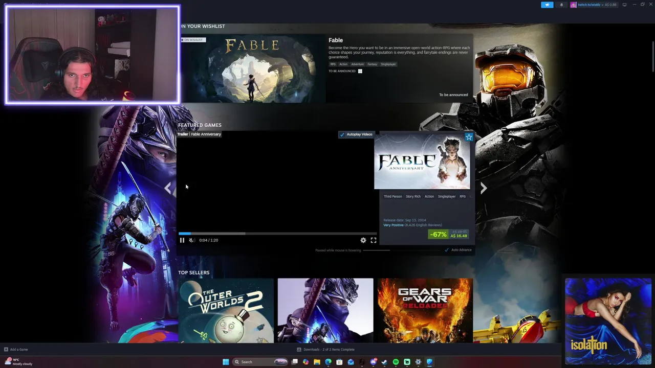Click the On Wishlist badge

[x=193, y=40]
